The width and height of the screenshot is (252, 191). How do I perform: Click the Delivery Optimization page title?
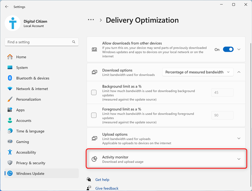pyautogui.click(x=142, y=20)
